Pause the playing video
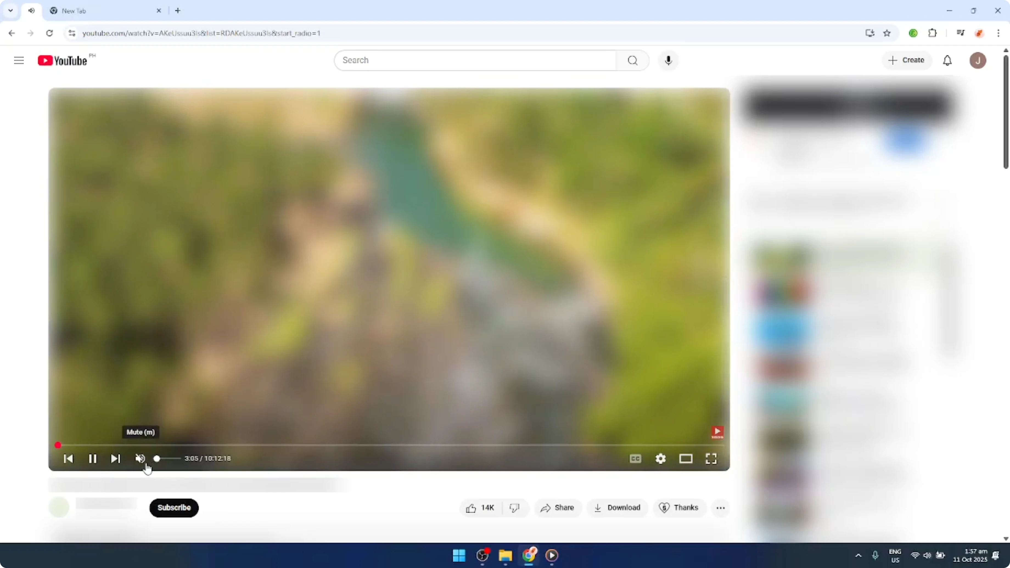1010x568 pixels. [x=92, y=459]
